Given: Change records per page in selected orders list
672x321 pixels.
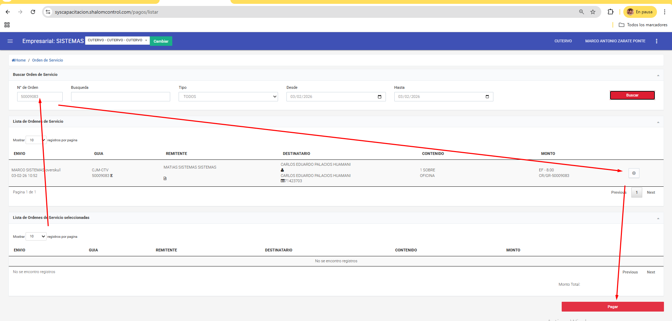Looking at the screenshot, I should point(36,237).
